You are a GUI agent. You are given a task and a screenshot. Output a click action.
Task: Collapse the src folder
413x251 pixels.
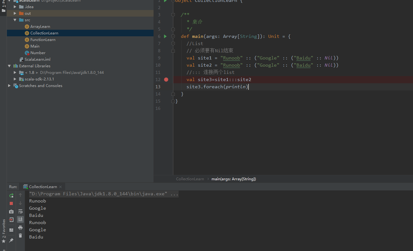click(x=15, y=20)
